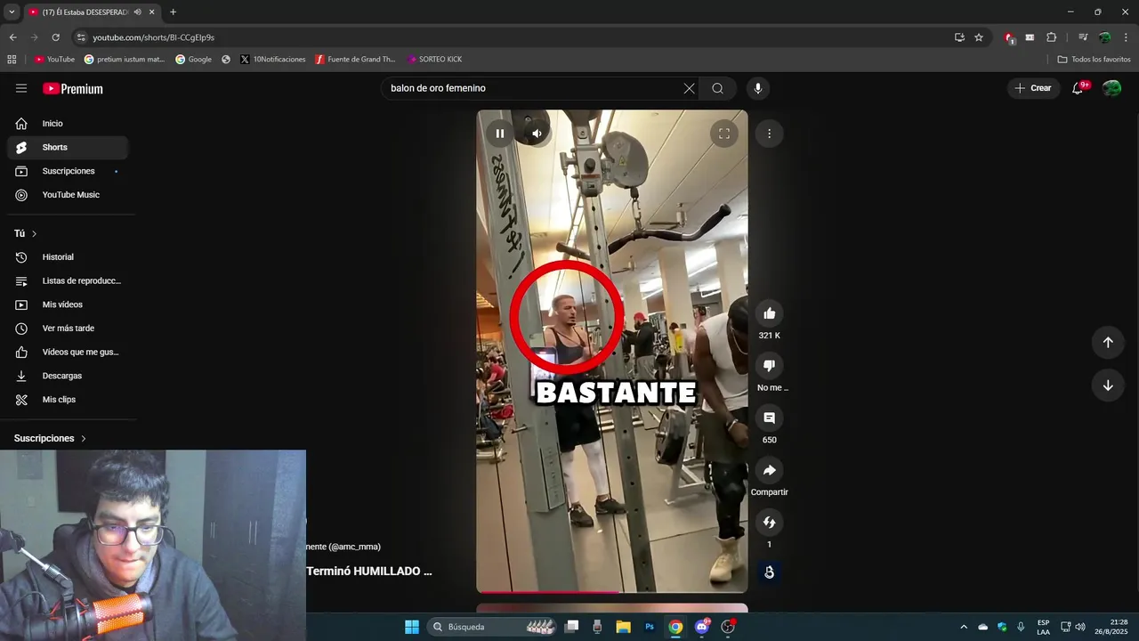Open fullscreen mode for the Short
The width and height of the screenshot is (1139, 641).
(x=724, y=134)
